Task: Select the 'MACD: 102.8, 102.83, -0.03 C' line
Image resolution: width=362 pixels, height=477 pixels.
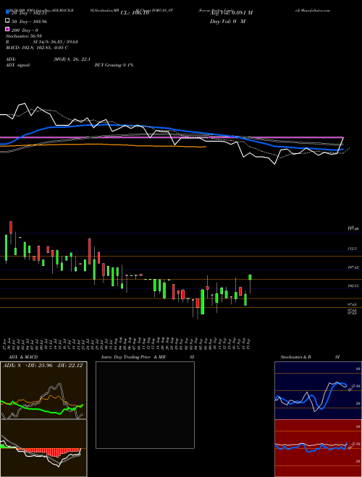Action: [x=37, y=48]
